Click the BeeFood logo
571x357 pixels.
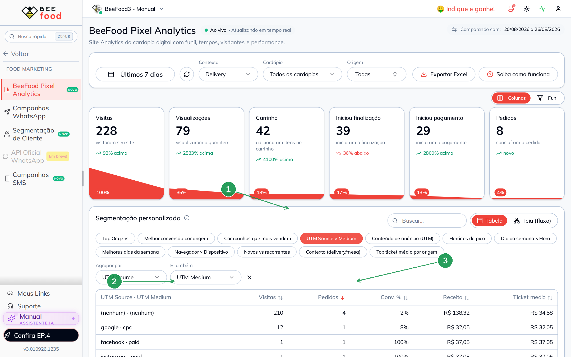click(x=41, y=12)
